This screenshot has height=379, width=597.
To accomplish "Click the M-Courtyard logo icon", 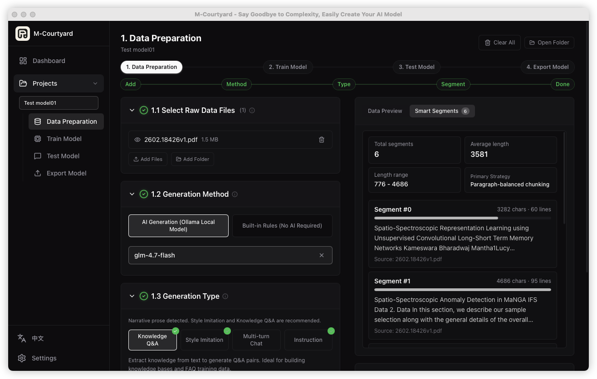I will point(22,34).
